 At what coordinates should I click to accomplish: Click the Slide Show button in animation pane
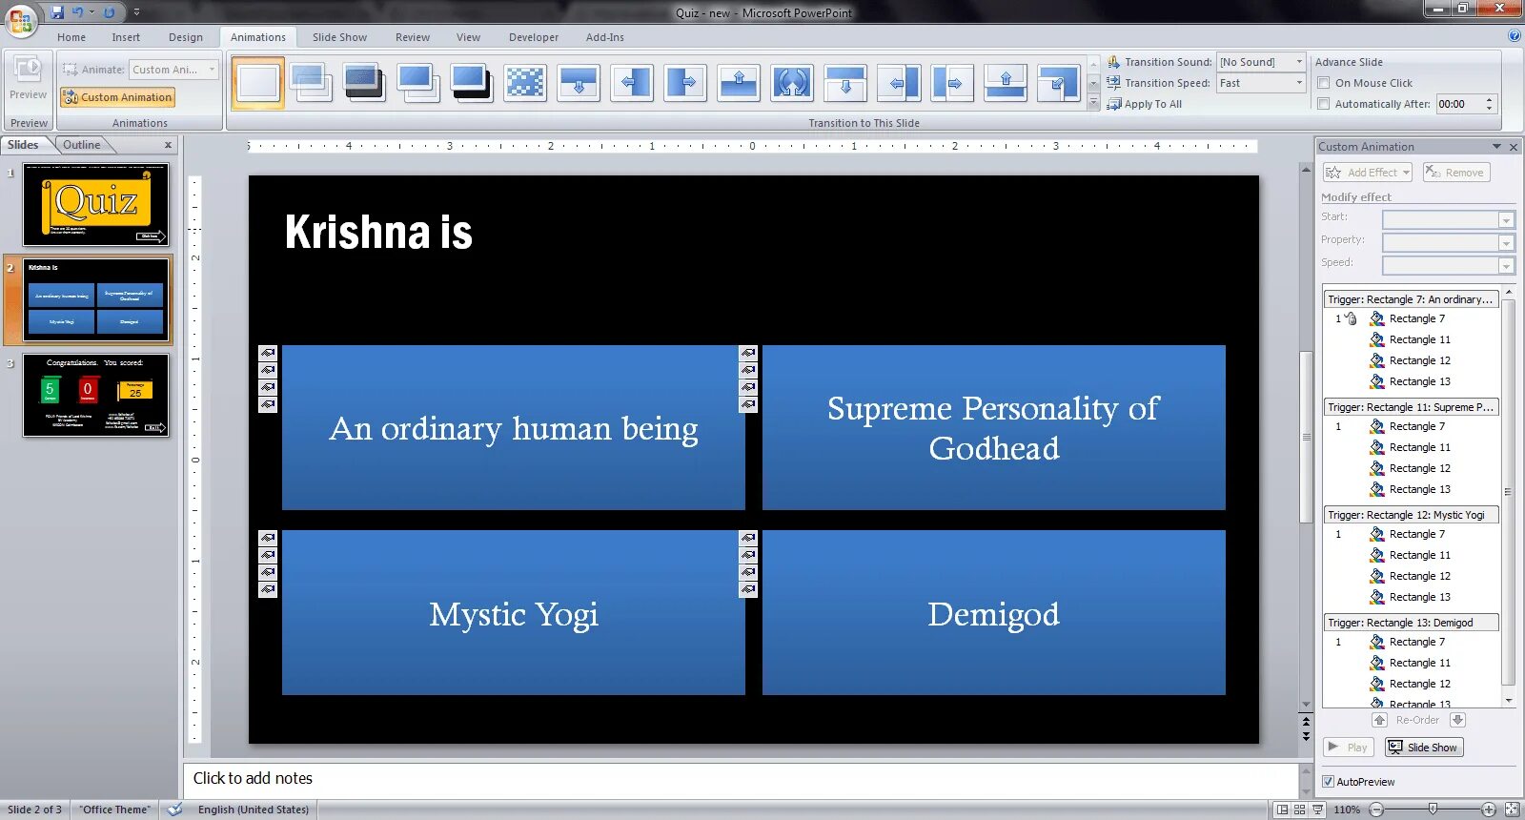click(x=1424, y=748)
